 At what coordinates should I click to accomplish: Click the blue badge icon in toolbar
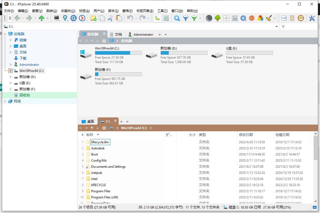243,18
